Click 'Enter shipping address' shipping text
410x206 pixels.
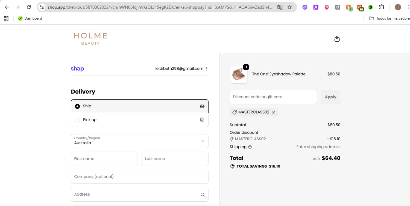pyautogui.click(x=318, y=147)
